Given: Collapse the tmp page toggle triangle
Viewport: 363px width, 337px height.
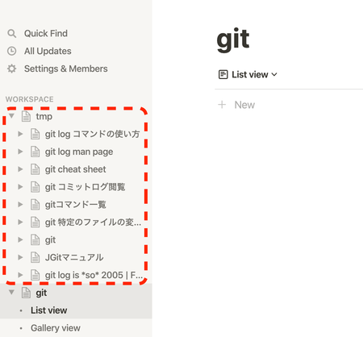Looking at the screenshot, I should point(11,116).
